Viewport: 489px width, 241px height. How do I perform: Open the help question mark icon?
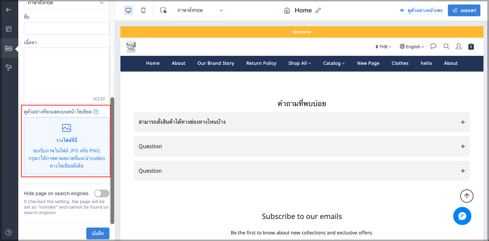point(9,232)
